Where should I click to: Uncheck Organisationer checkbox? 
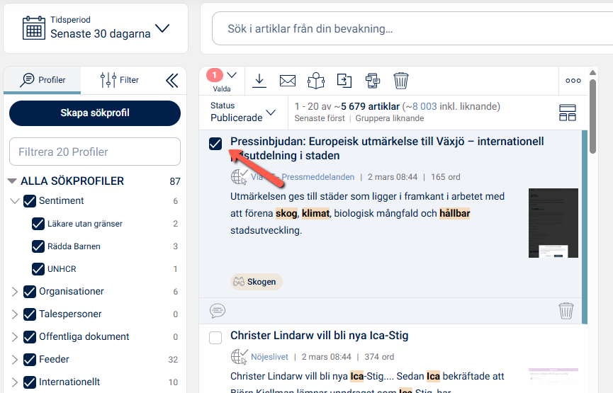30,292
